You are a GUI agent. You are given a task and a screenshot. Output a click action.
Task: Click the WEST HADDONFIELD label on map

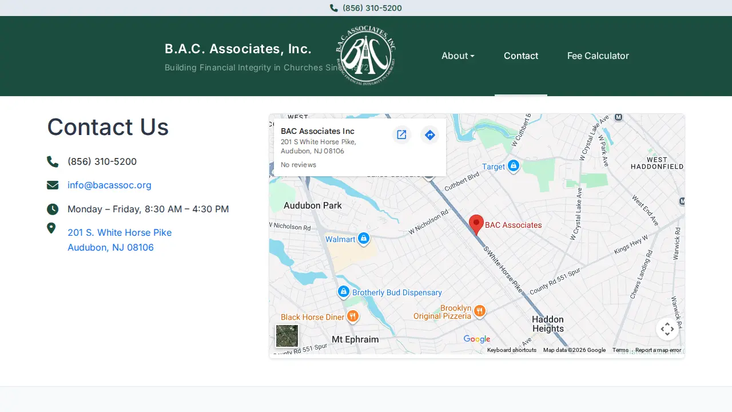click(657, 163)
